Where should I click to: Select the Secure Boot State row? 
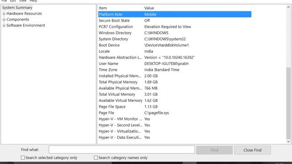click(x=175, y=20)
